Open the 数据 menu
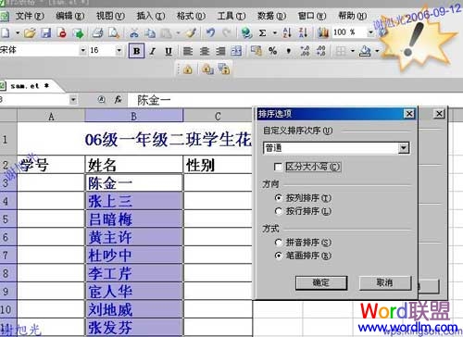The width and height of the screenshot is (463, 337). [271, 16]
